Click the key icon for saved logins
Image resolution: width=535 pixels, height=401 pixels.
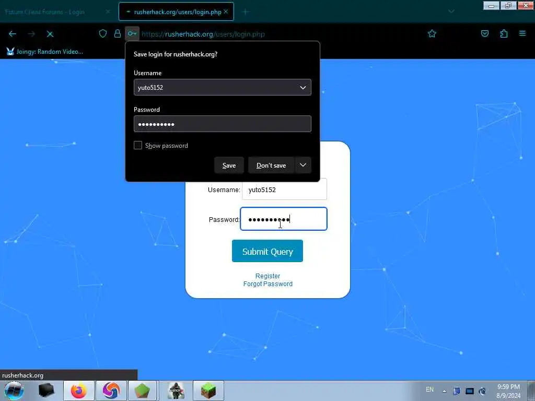coord(132,33)
